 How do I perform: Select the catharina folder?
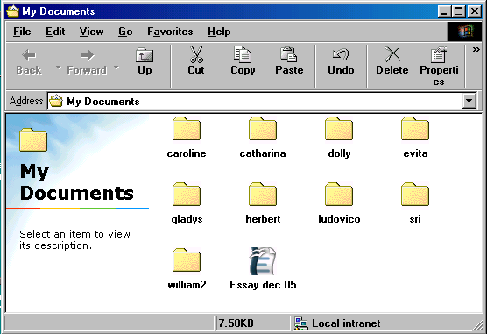[263, 138]
